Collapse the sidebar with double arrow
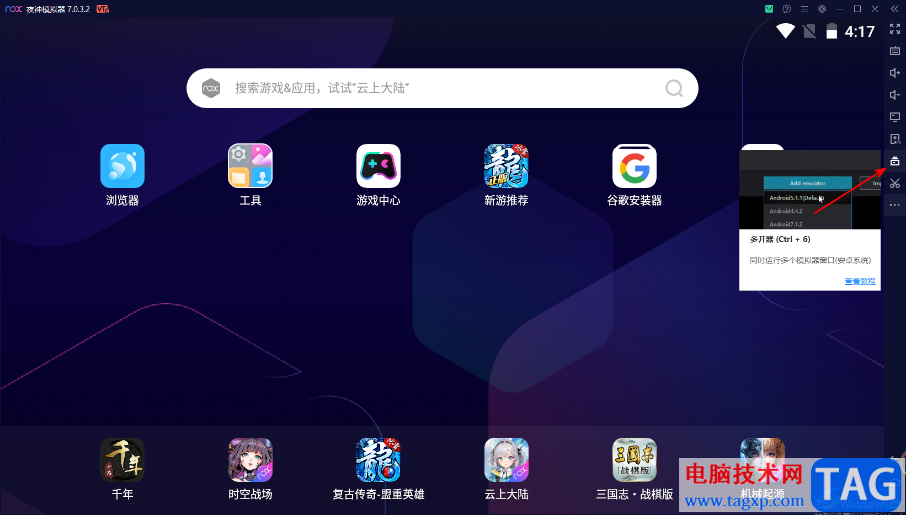Screen dimensions: 906x515 pyautogui.click(x=895, y=9)
